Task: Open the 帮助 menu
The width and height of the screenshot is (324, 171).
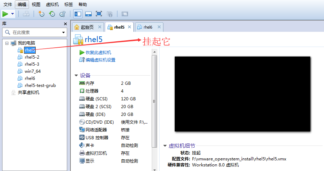Action: coord(83,4)
